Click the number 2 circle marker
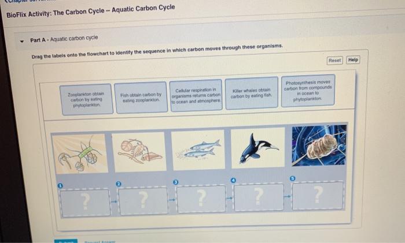Image resolution: width=405 pixels, height=243 pixels. (118, 184)
